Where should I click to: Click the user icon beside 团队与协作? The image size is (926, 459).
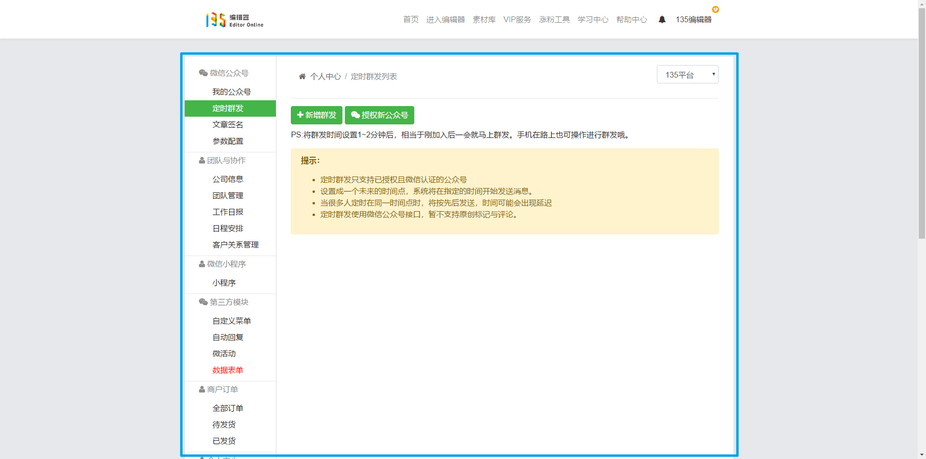(202, 161)
